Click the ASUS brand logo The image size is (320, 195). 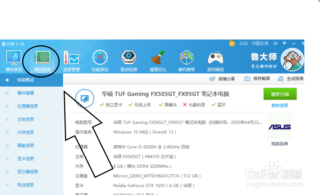click(x=280, y=127)
